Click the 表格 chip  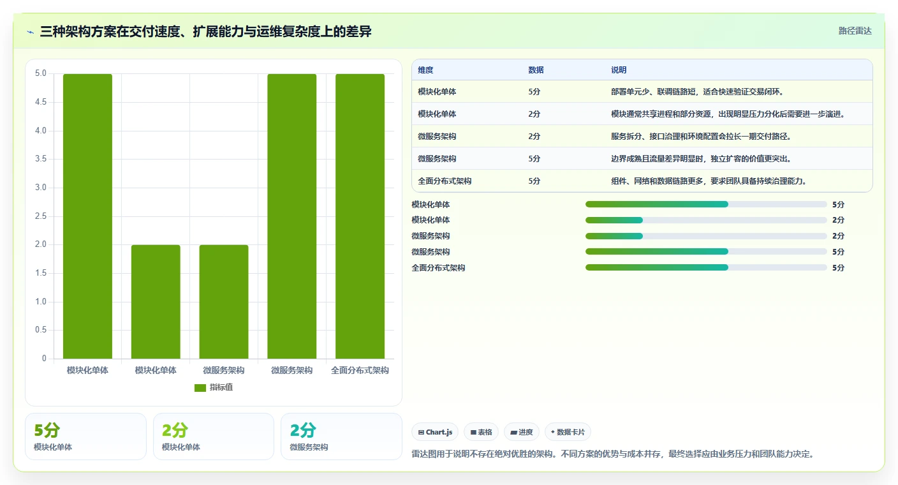click(x=481, y=432)
